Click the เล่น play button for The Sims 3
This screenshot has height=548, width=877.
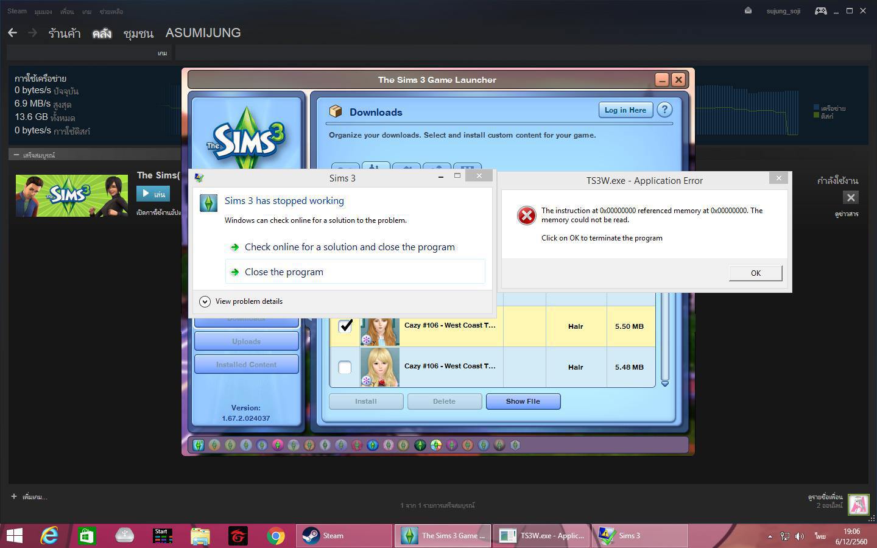click(x=153, y=194)
